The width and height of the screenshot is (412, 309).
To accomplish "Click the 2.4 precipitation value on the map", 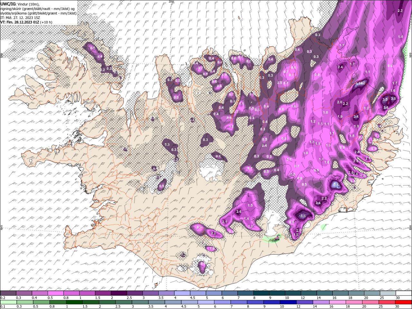I will 341,67.
